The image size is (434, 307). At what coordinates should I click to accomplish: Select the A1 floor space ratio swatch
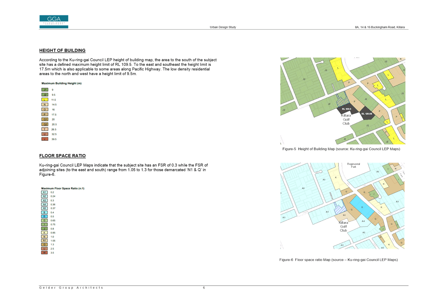coord(44,192)
